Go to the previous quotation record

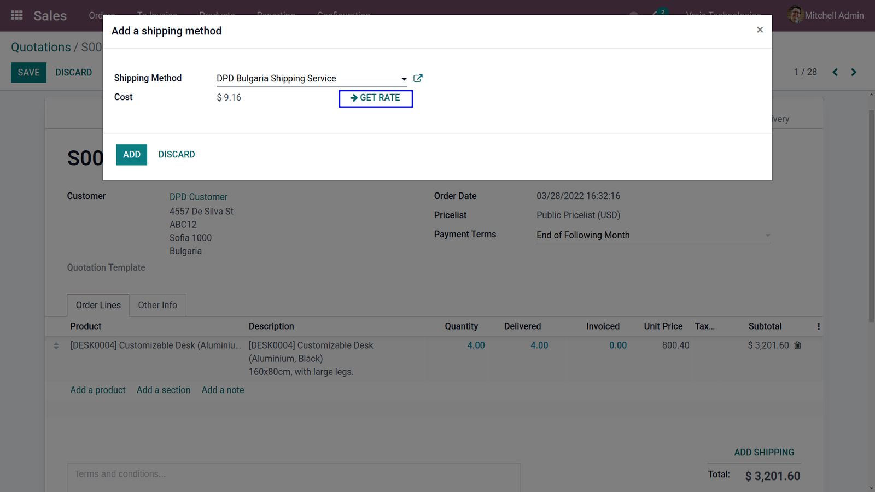click(835, 72)
